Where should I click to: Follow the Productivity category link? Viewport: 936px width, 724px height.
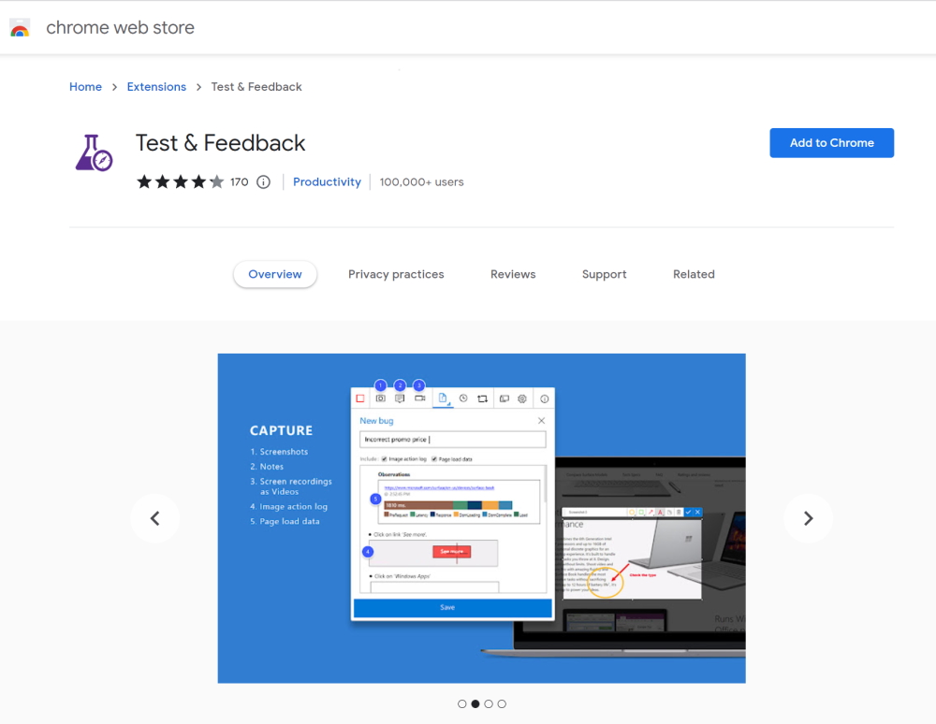[x=327, y=182]
